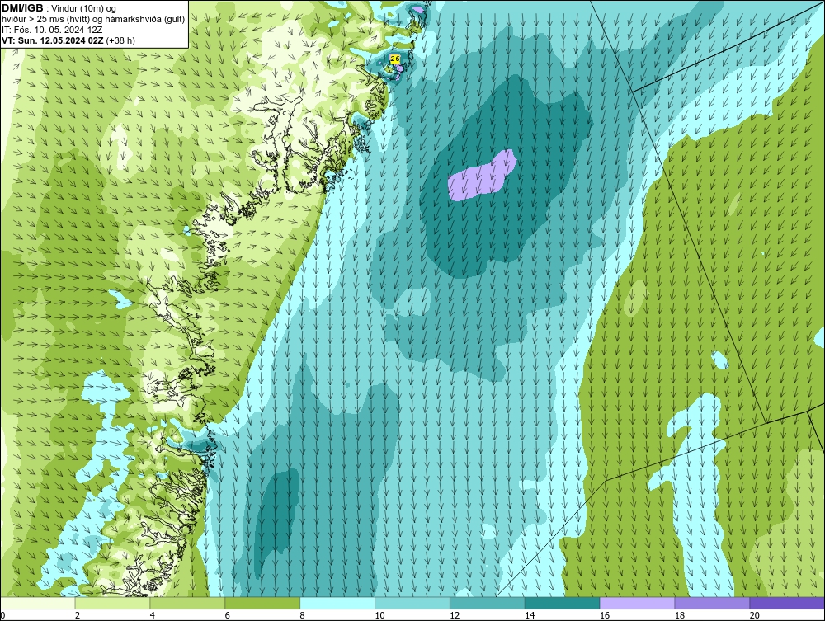Click the legend scale label "0"

click(x=3, y=615)
